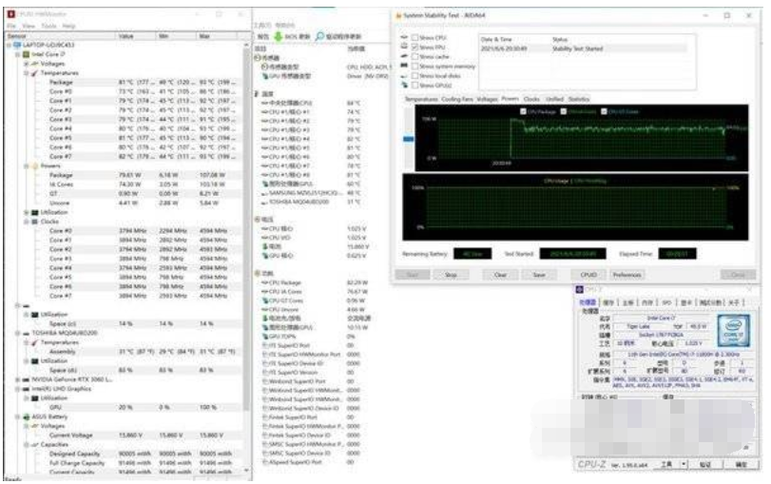Toggle the CPU Package graph checkbox
This screenshot has width=771, height=484.
click(523, 111)
